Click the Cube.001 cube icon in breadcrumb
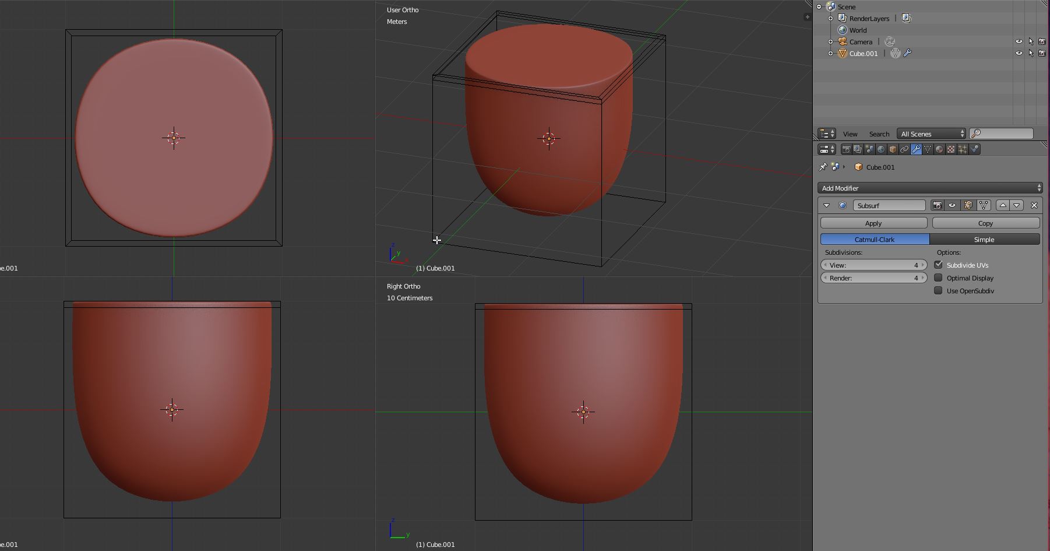The image size is (1050, 551). tap(858, 167)
